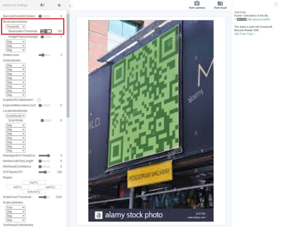Image resolution: width=282 pixels, height=227 pixels.
Task: Open the Skip dropdown directly below ScanStride
Action: point(16,125)
